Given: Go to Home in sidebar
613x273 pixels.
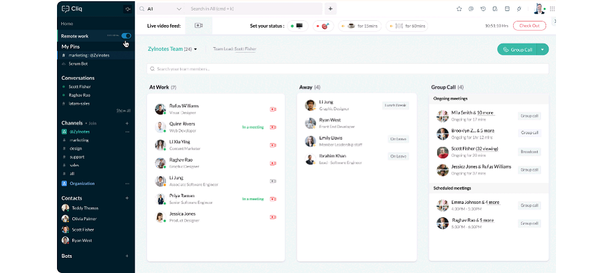Looking at the screenshot, I should 67,24.
